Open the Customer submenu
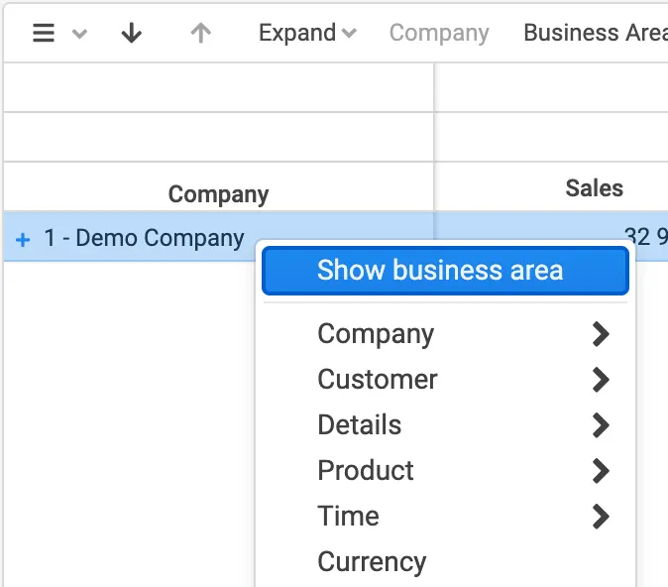The image size is (668, 587). pyautogui.click(x=377, y=380)
